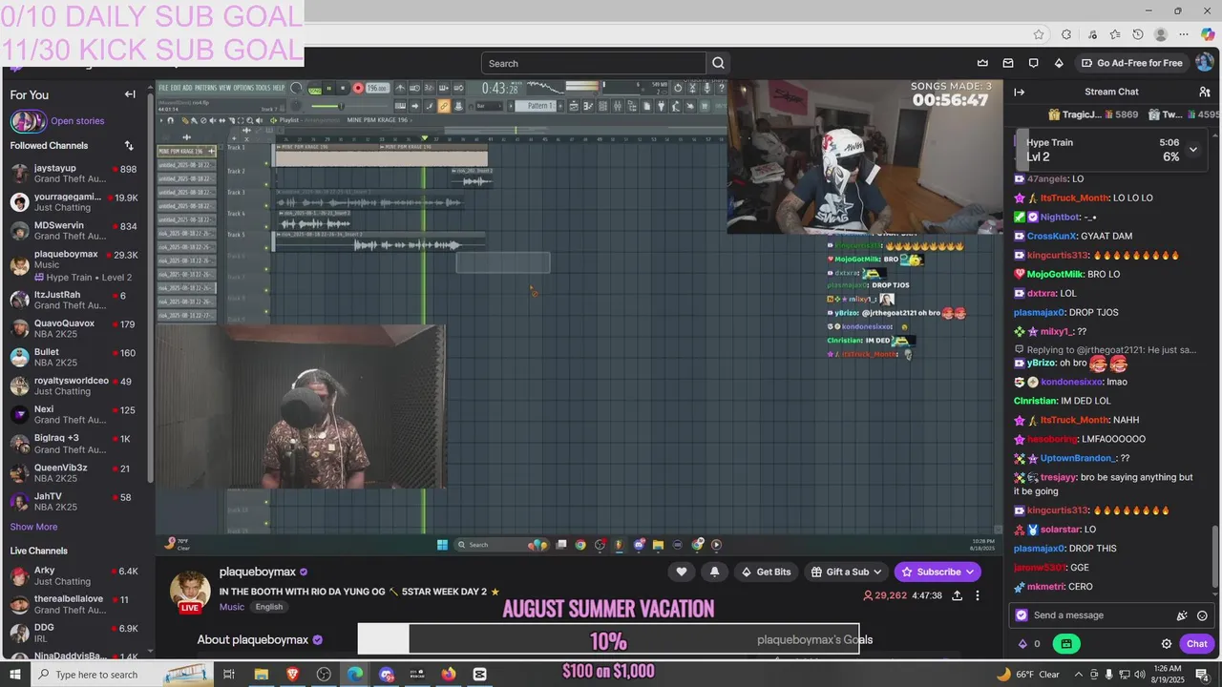Open the Bits diamond icon in top bar

point(1059,63)
